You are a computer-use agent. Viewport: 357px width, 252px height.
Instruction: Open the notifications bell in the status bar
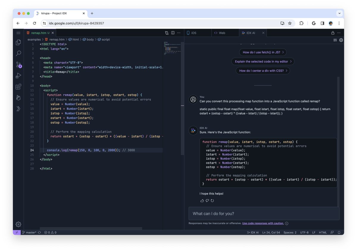coord(339,232)
